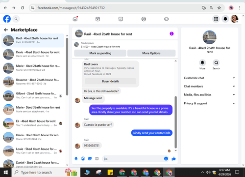
Task: Open the Facebook menu grid icon
Action: (216, 19)
